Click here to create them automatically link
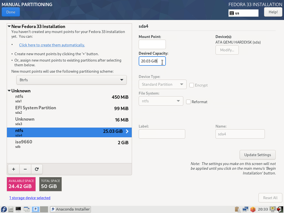The image size is (284, 213). [x=52, y=45]
